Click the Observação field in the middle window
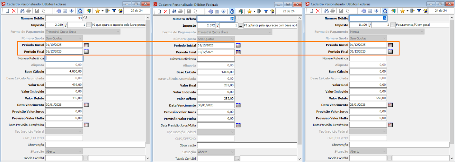The image size is (455, 162). [247, 145]
